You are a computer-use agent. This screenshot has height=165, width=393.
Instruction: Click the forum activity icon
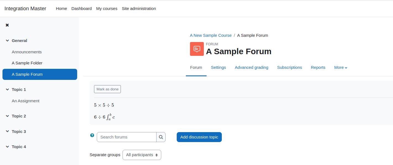[x=197, y=49]
